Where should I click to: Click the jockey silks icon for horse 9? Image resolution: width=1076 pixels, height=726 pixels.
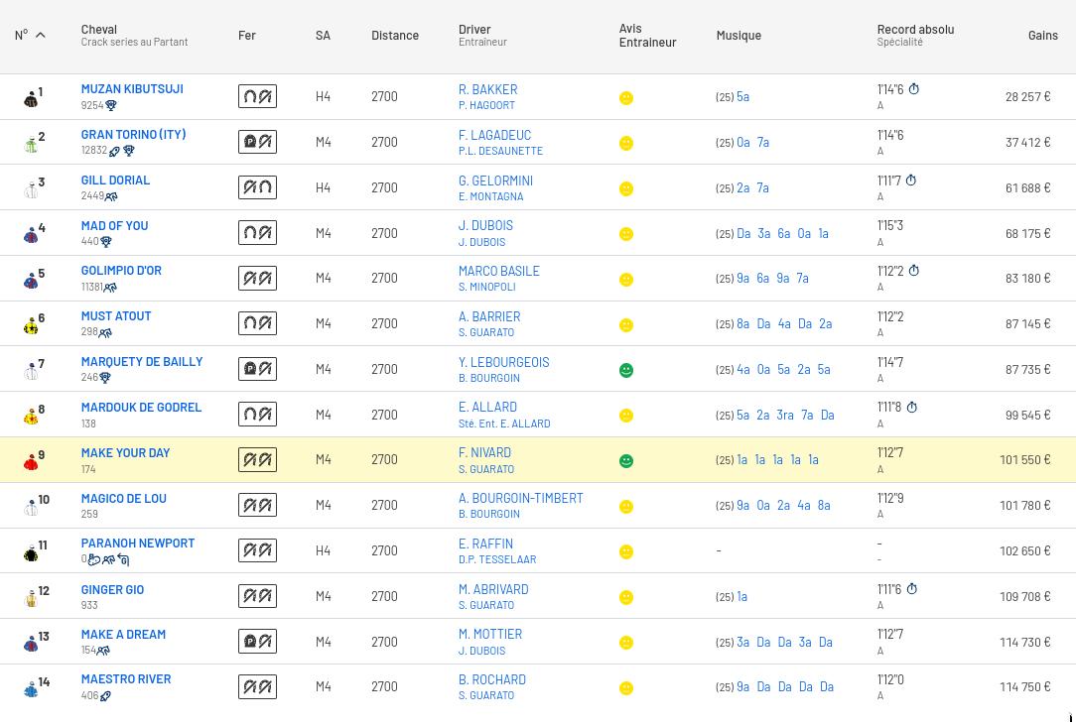(31, 462)
